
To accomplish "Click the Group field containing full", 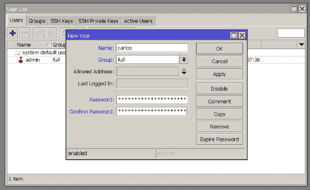I will tap(148, 60).
